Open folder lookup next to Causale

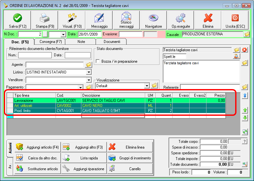pos(247,34)
